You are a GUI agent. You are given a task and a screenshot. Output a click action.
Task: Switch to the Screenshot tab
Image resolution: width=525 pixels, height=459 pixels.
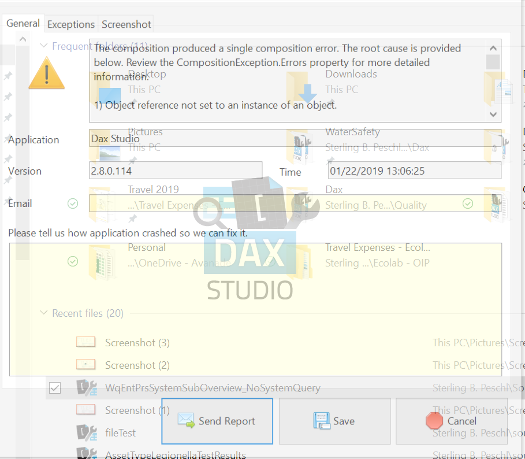(x=126, y=24)
